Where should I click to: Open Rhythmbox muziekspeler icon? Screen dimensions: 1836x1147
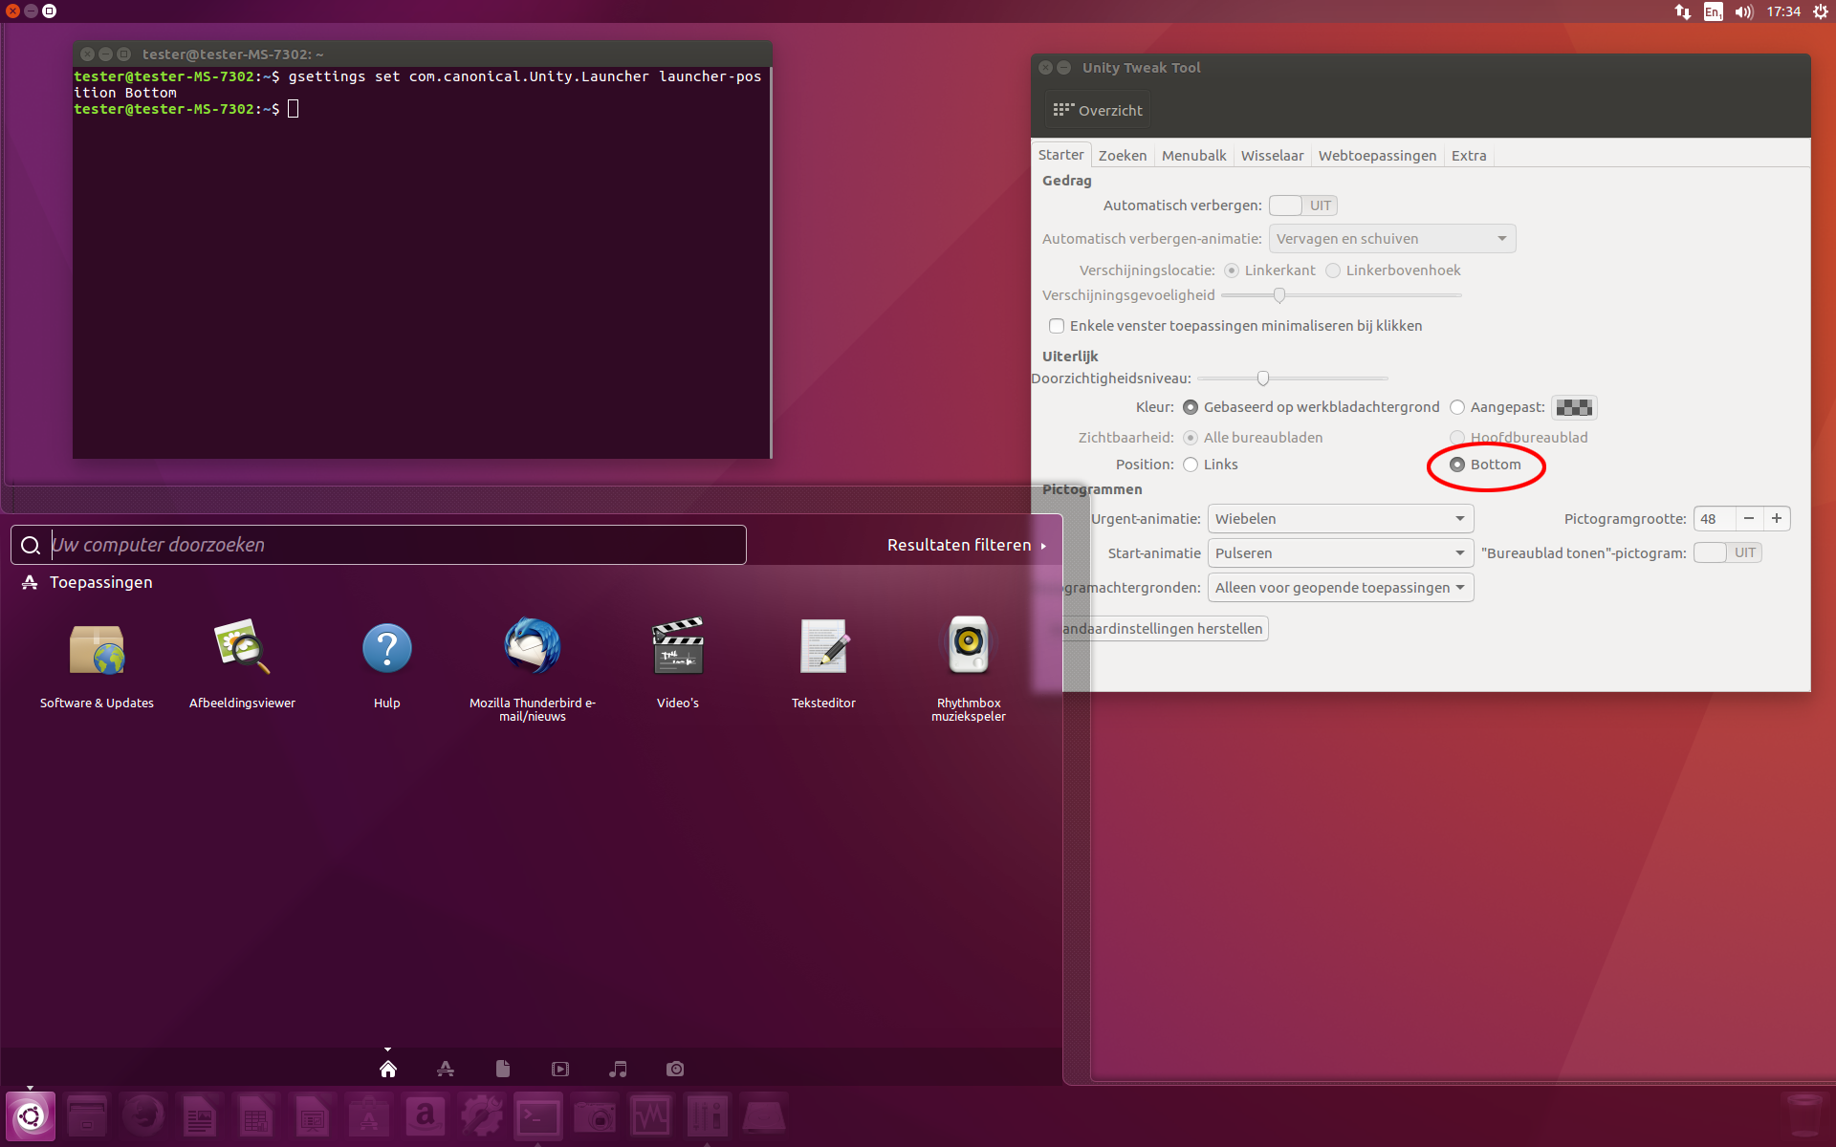(968, 648)
